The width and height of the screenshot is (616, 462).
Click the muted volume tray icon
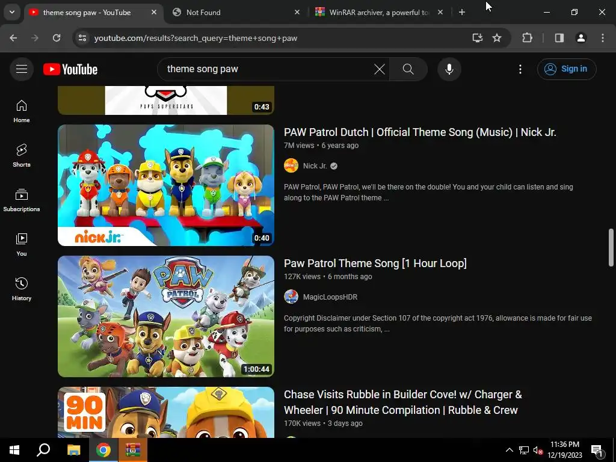[538, 450]
